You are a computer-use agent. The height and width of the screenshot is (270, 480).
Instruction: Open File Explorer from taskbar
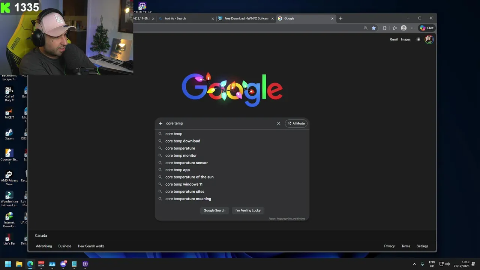click(19, 264)
